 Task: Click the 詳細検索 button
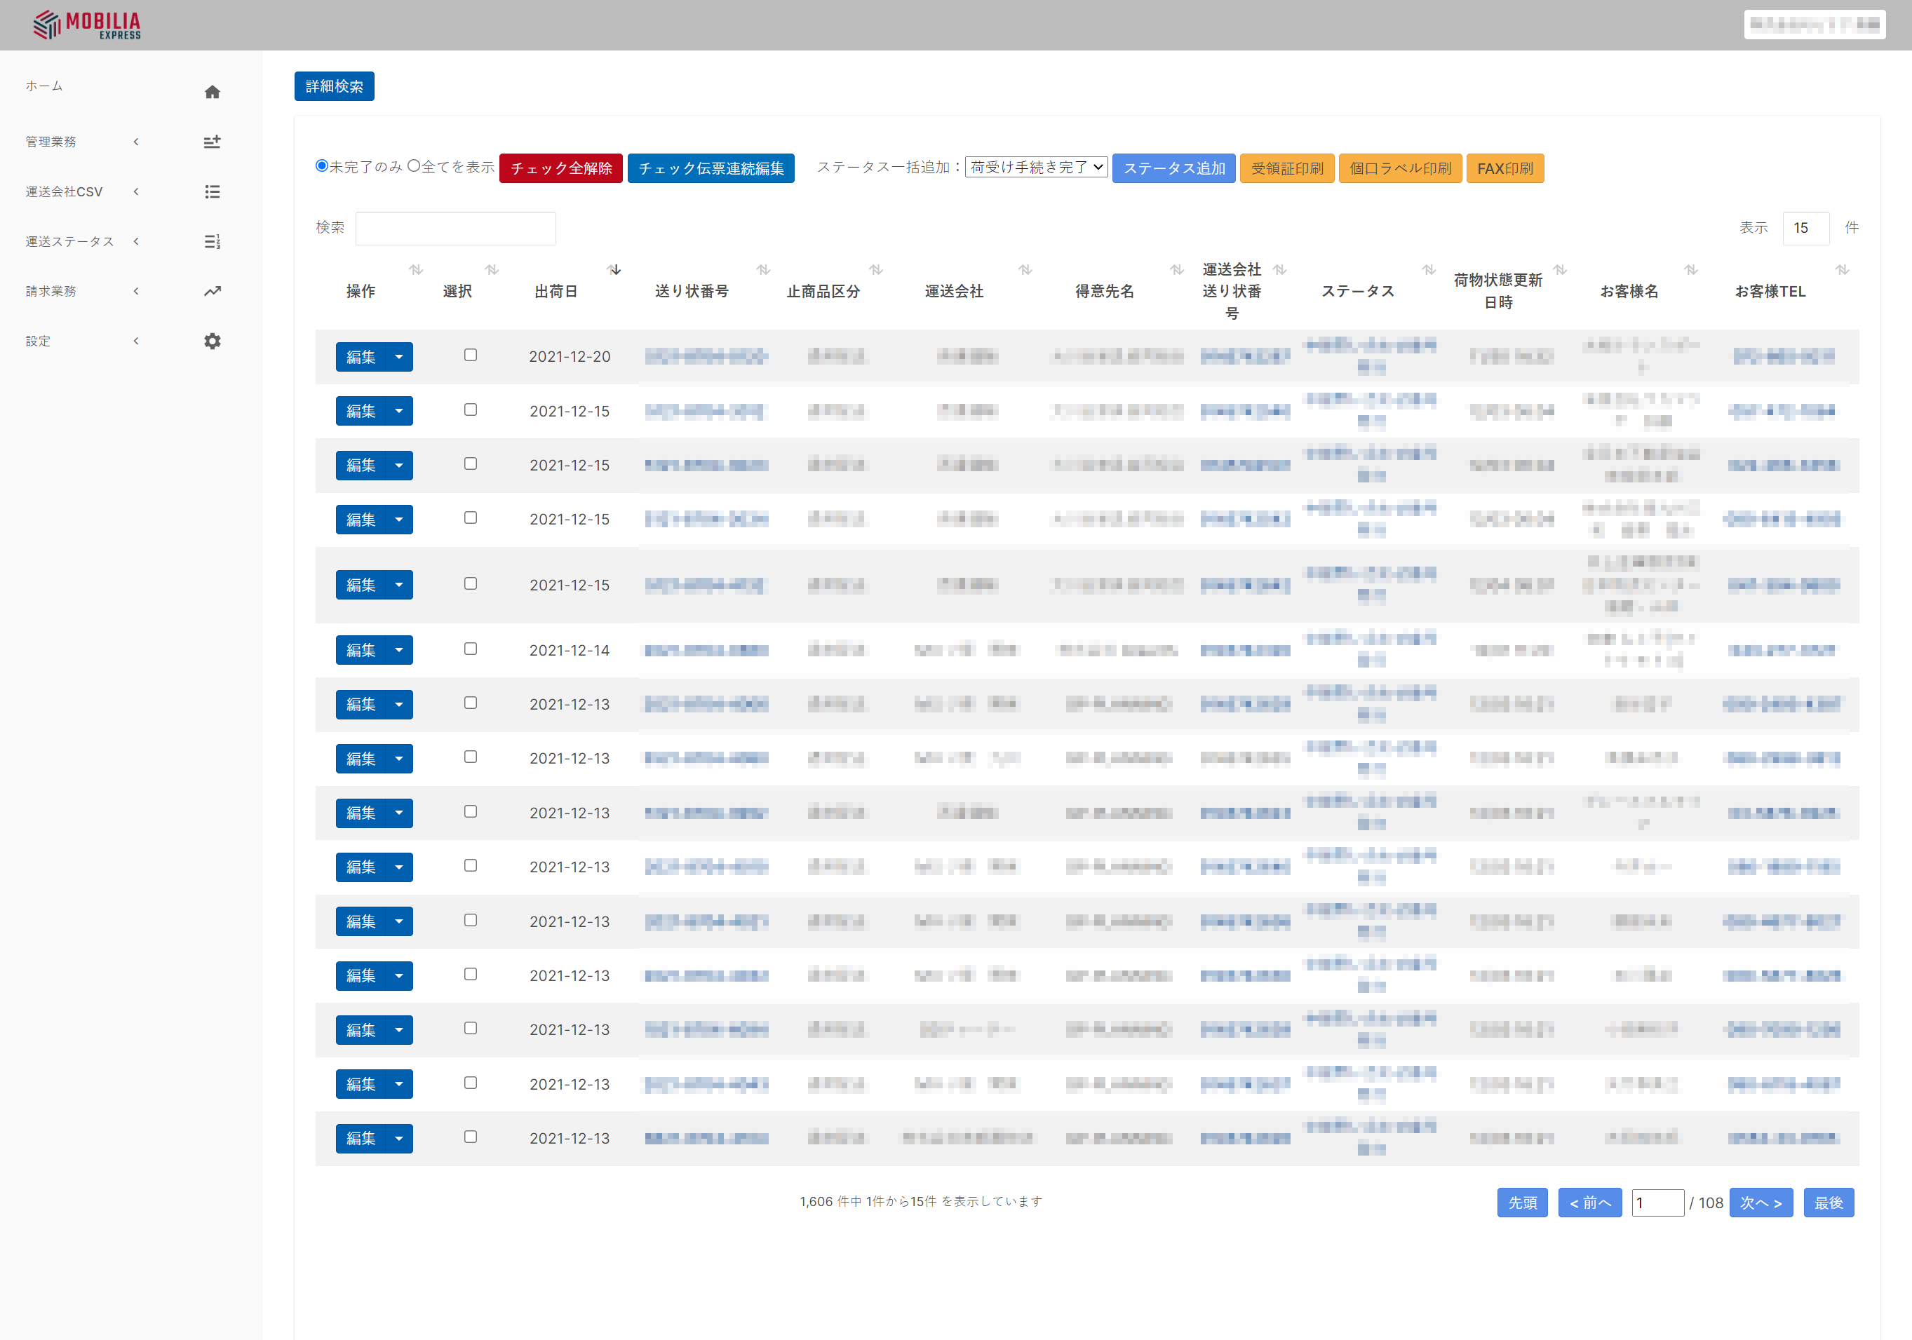point(334,86)
